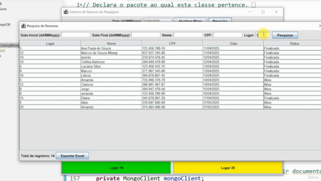Screen dimensions: 321x181
Task: Click the Data column header
Action: (x=233, y=44)
